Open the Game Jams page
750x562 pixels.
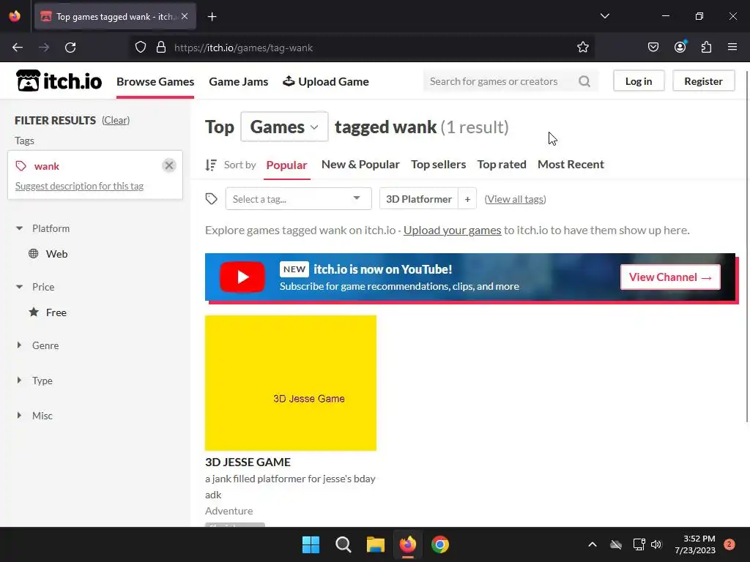click(x=239, y=82)
